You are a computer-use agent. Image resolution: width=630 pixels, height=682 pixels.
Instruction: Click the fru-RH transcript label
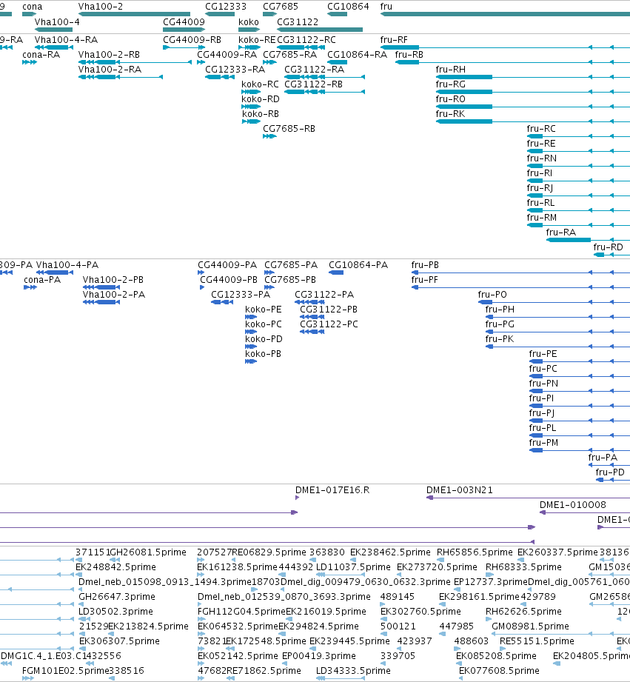click(450, 69)
